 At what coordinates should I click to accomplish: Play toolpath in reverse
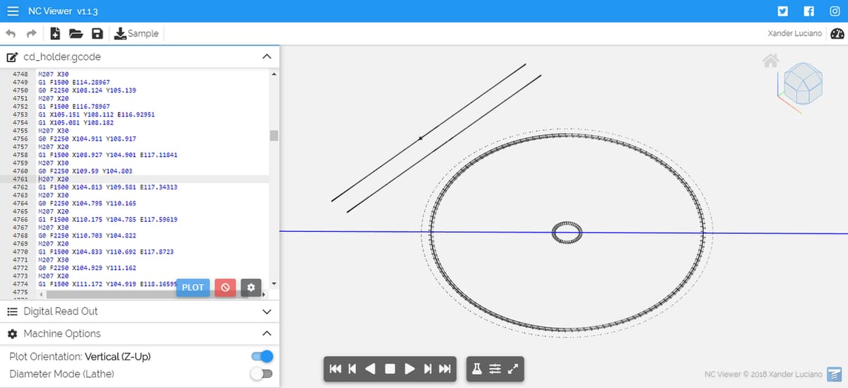[x=370, y=369]
